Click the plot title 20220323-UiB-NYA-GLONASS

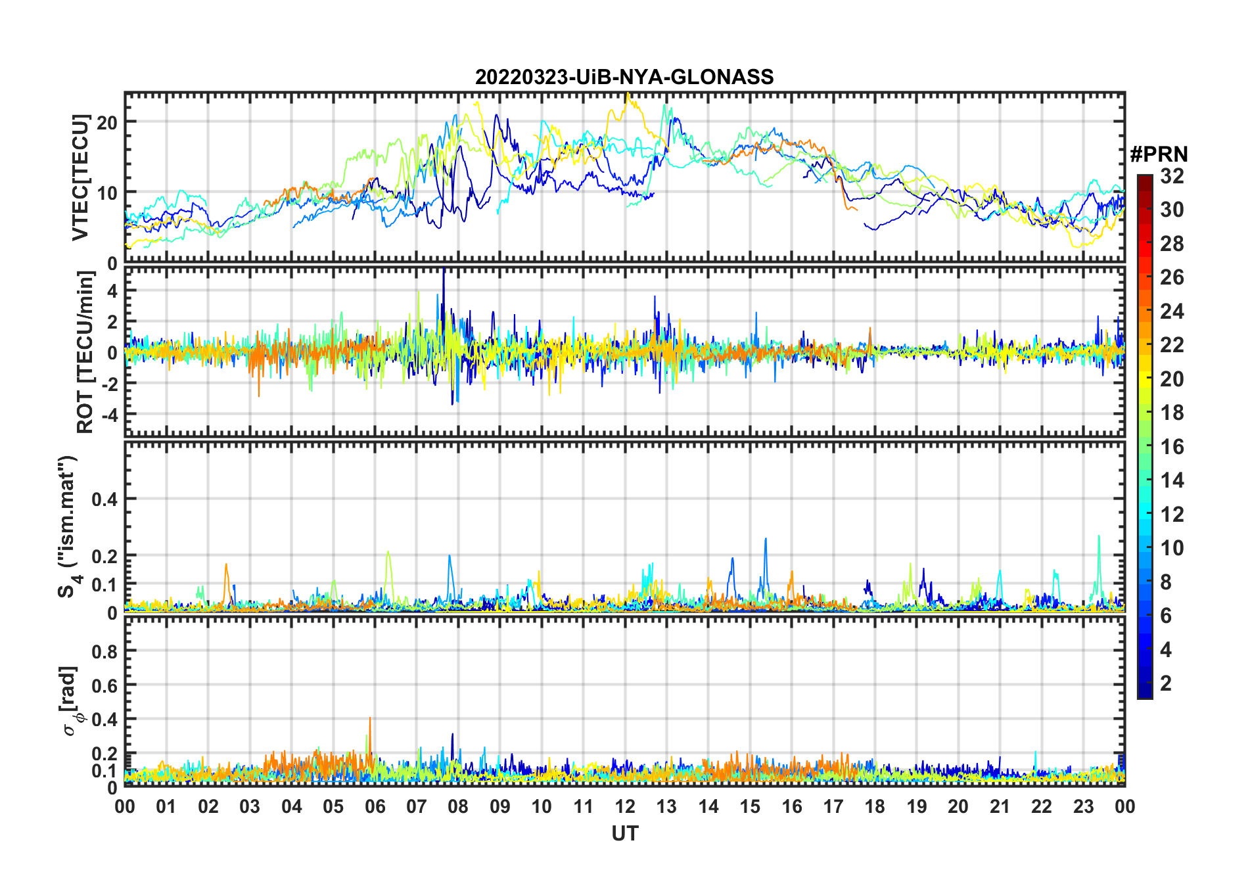pos(624,77)
